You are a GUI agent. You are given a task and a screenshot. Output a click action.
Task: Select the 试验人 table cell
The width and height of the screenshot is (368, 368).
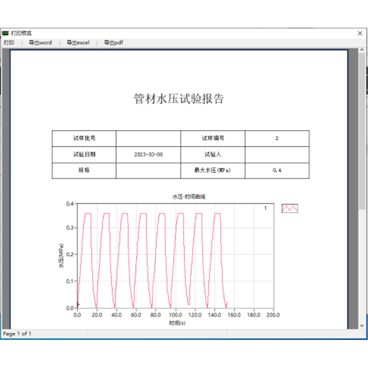tap(213, 155)
